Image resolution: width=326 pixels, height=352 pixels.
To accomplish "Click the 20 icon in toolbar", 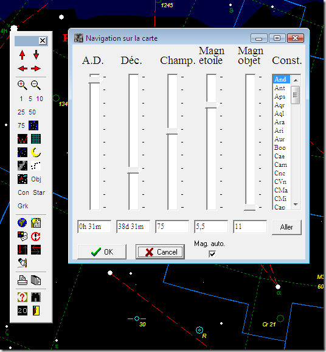I will (23, 311).
